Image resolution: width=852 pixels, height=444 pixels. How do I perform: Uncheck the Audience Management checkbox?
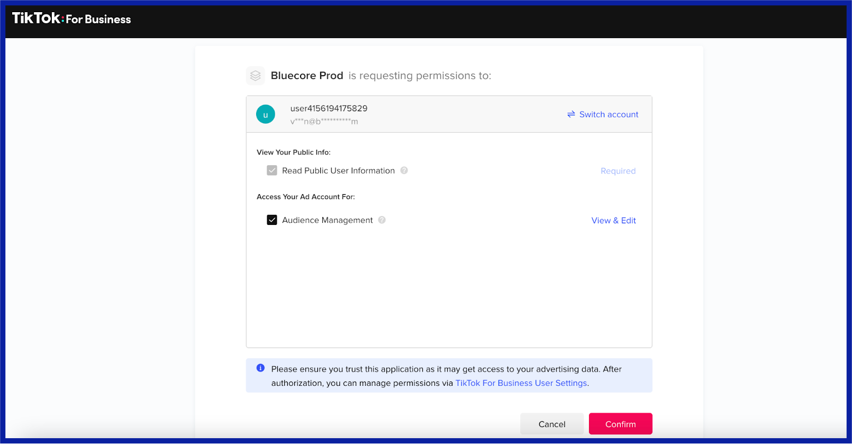click(x=272, y=220)
